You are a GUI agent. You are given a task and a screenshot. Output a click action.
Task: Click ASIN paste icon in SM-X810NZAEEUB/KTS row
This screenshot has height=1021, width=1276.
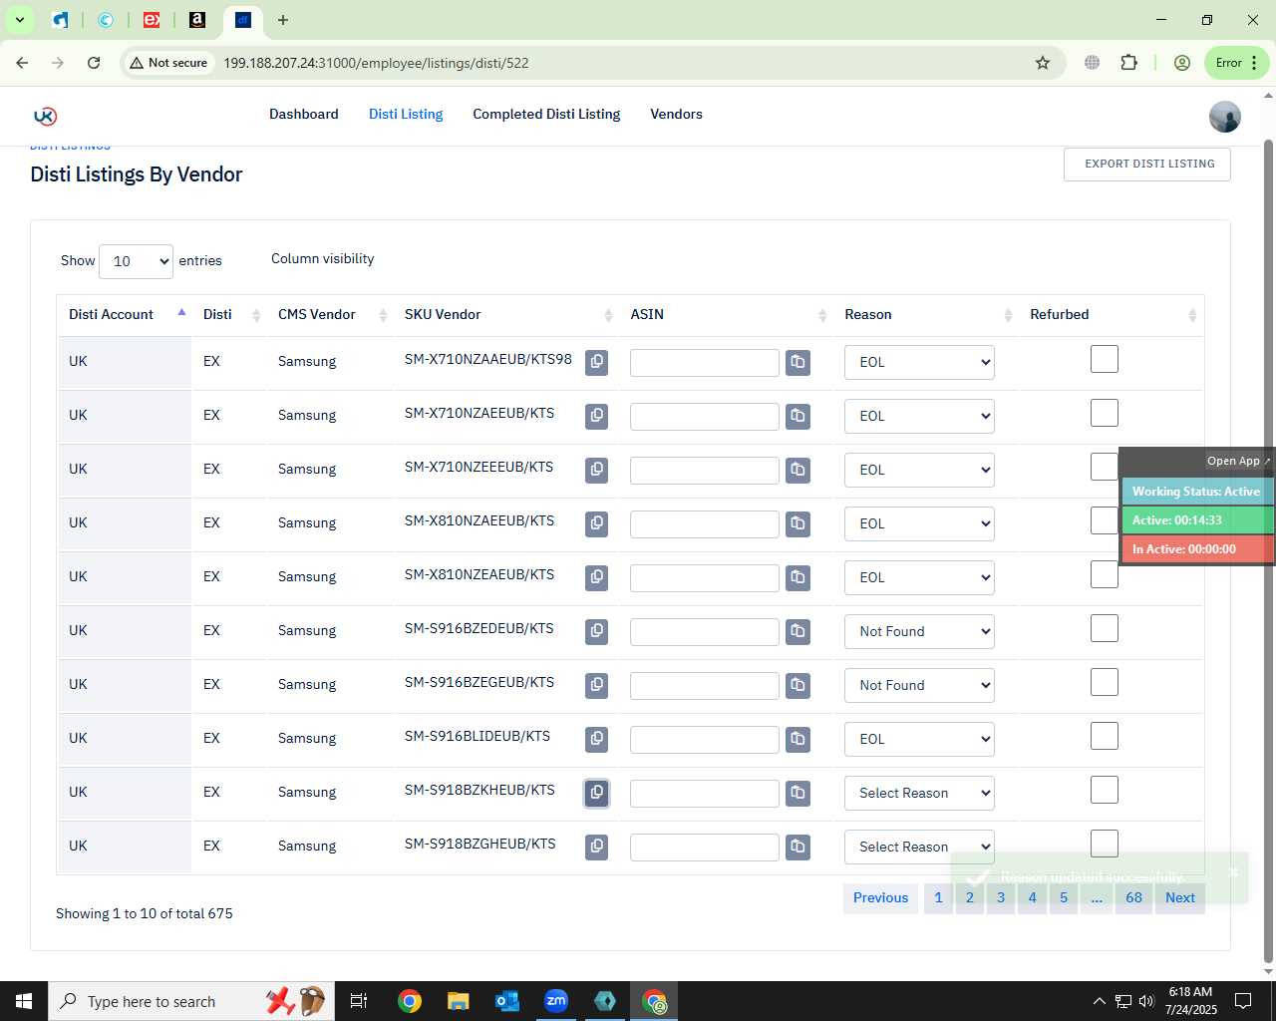(797, 523)
